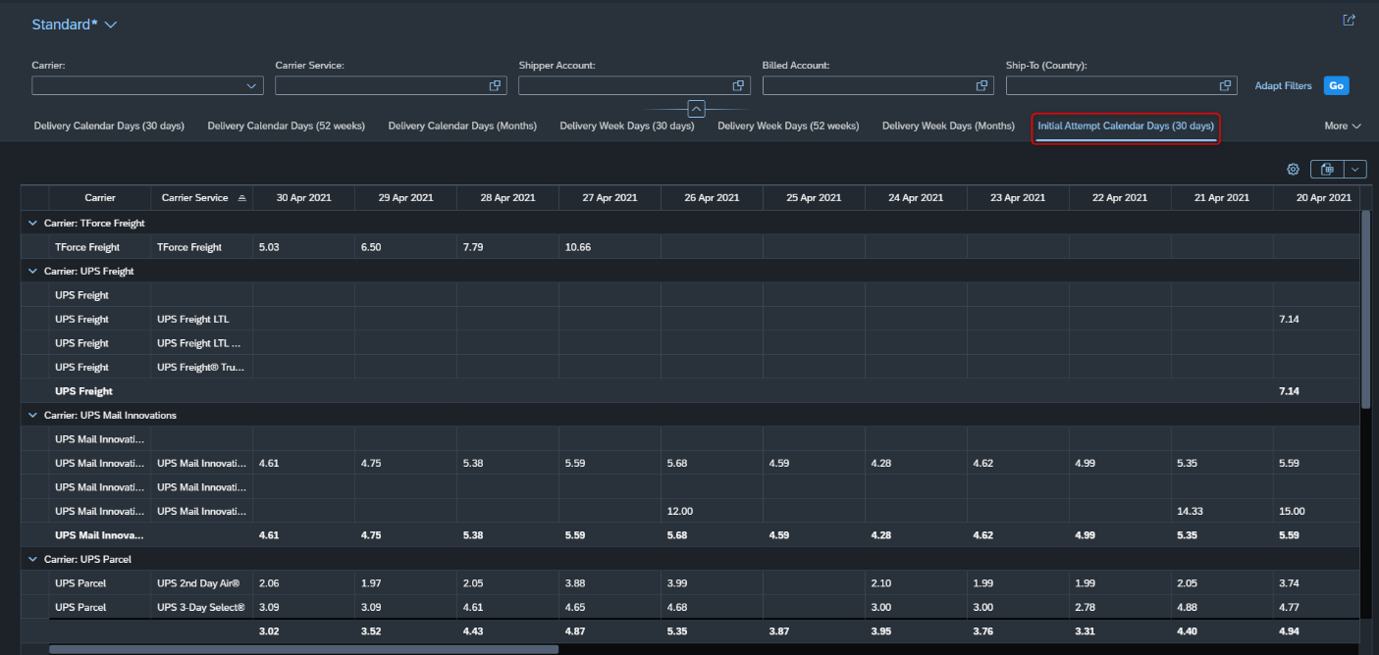Click the Carrier Service sort indicator icon
1379x655 pixels.
[x=241, y=198]
